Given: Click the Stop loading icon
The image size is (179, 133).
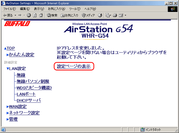Looking at the screenshot, I should (29, 15).
